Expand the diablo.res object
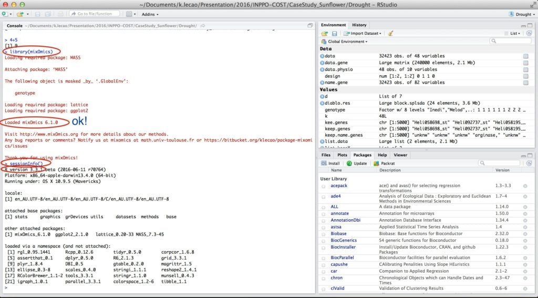The width and height of the screenshot is (538, 298). pos(322,103)
